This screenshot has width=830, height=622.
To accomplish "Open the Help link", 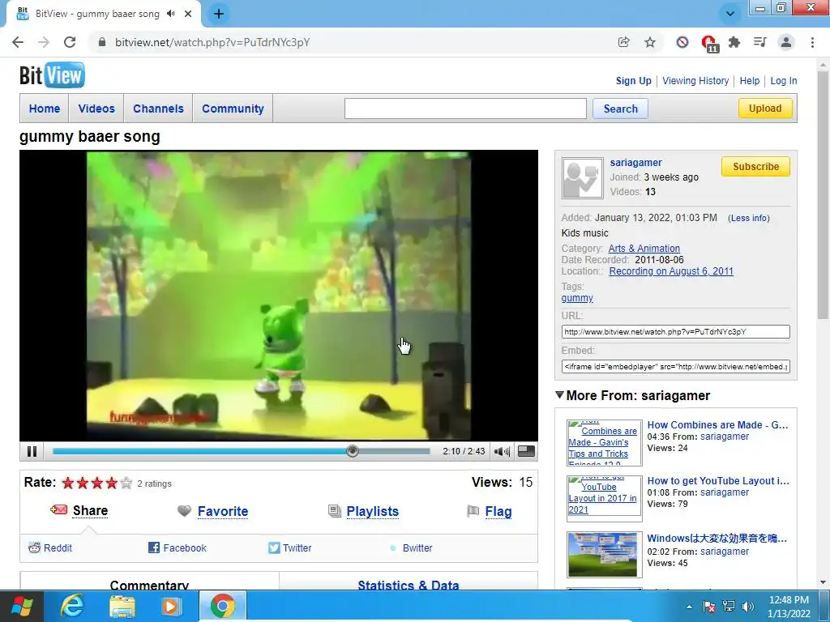I will click(750, 81).
